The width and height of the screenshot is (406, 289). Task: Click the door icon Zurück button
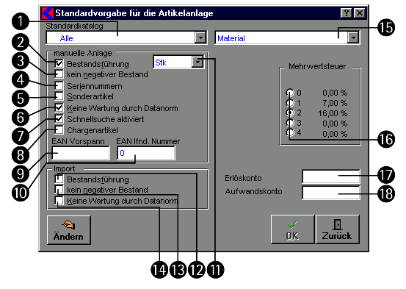click(338, 229)
